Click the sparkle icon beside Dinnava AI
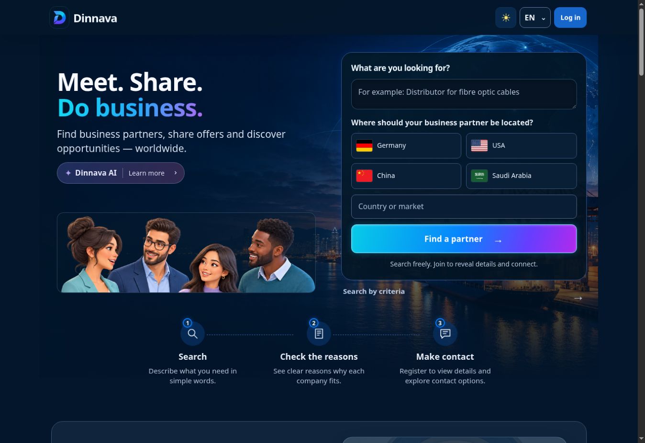Image resolution: width=645 pixels, height=443 pixels. point(68,173)
